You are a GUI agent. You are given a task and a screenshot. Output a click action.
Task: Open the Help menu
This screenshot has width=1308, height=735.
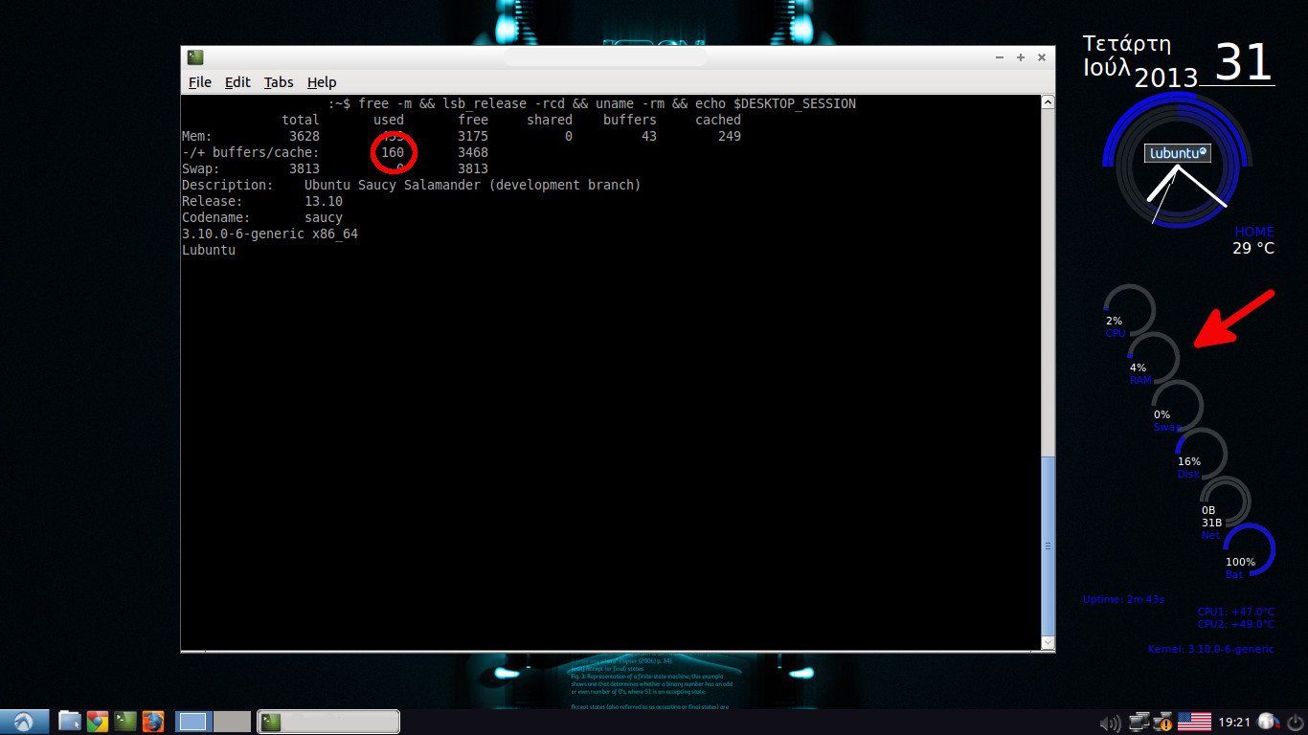pyautogui.click(x=322, y=82)
